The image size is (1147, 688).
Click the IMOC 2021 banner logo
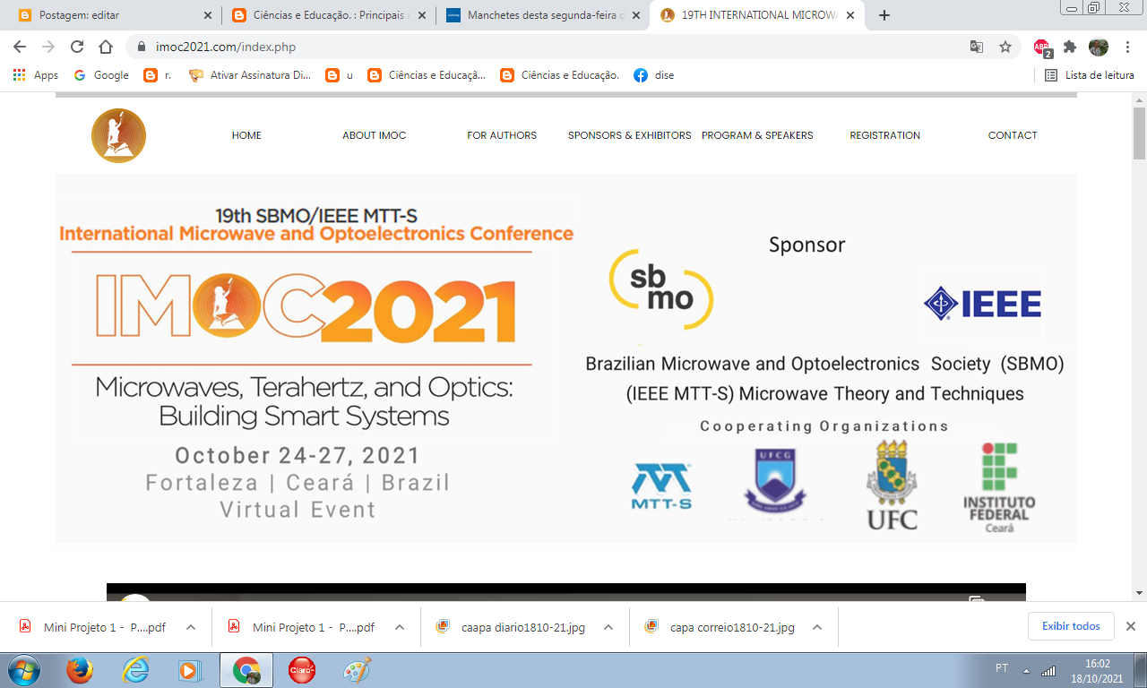(305, 308)
